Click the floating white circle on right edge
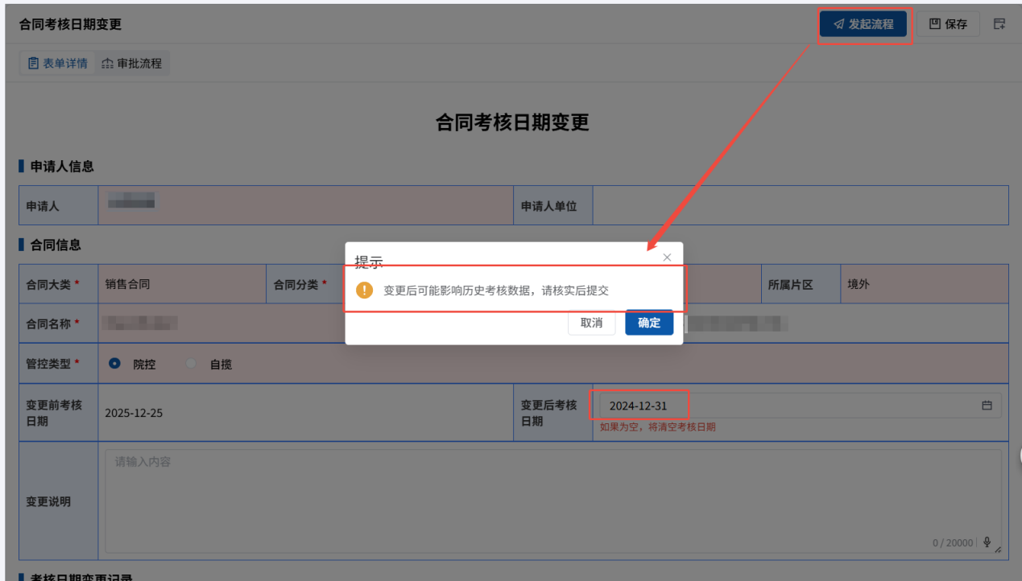1022x581 pixels. click(1020, 455)
